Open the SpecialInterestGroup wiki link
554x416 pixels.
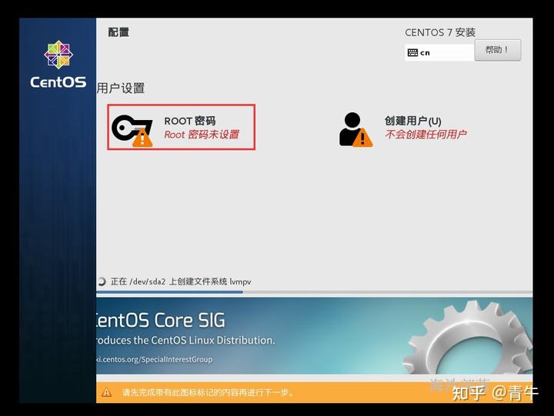coord(155,359)
